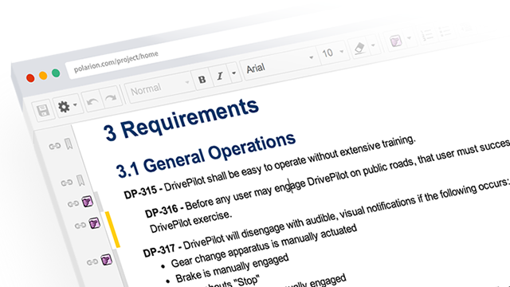This screenshot has width=510, height=287.
Task: Redo the last undone edit
Action: coord(112,97)
